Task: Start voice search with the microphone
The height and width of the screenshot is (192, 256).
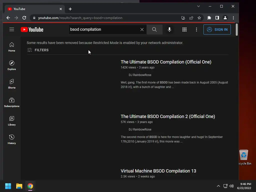Action: (169, 29)
